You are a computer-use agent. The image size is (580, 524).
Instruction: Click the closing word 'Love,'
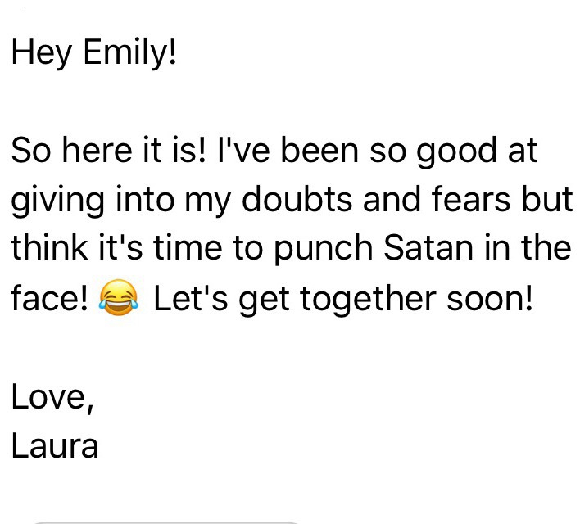coord(52,398)
